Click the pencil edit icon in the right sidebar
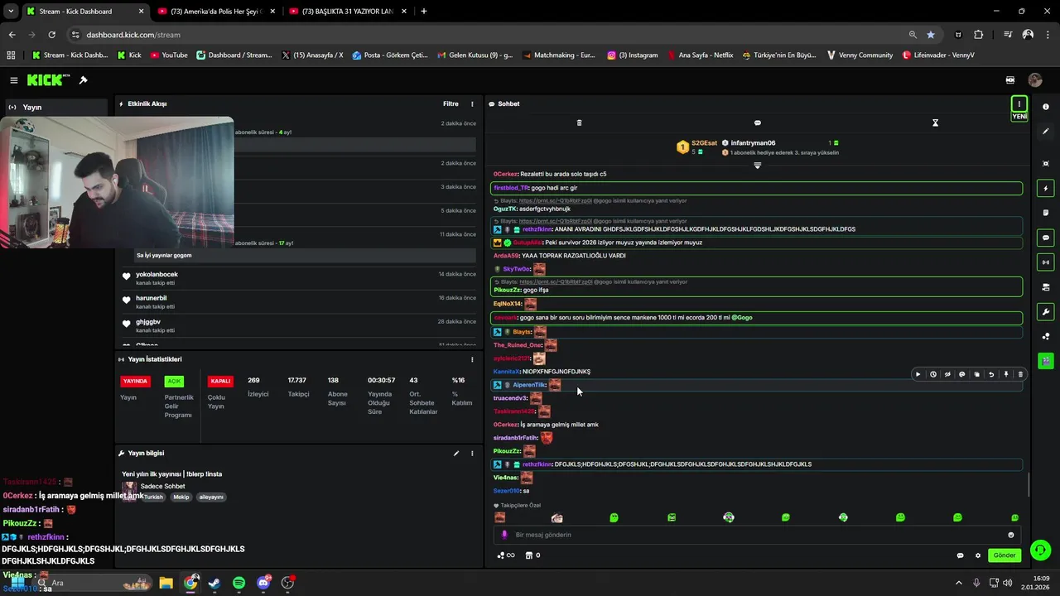1060x596 pixels. [x=1046, y=132]
